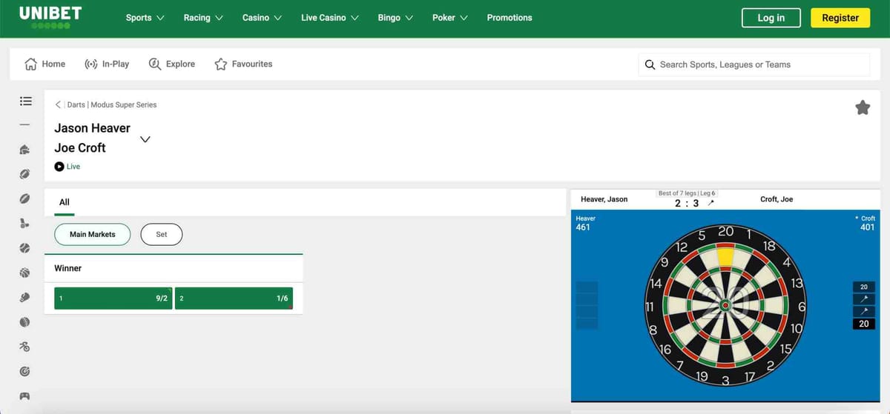Click the Heaver 461 score

[x=584, y=223]
